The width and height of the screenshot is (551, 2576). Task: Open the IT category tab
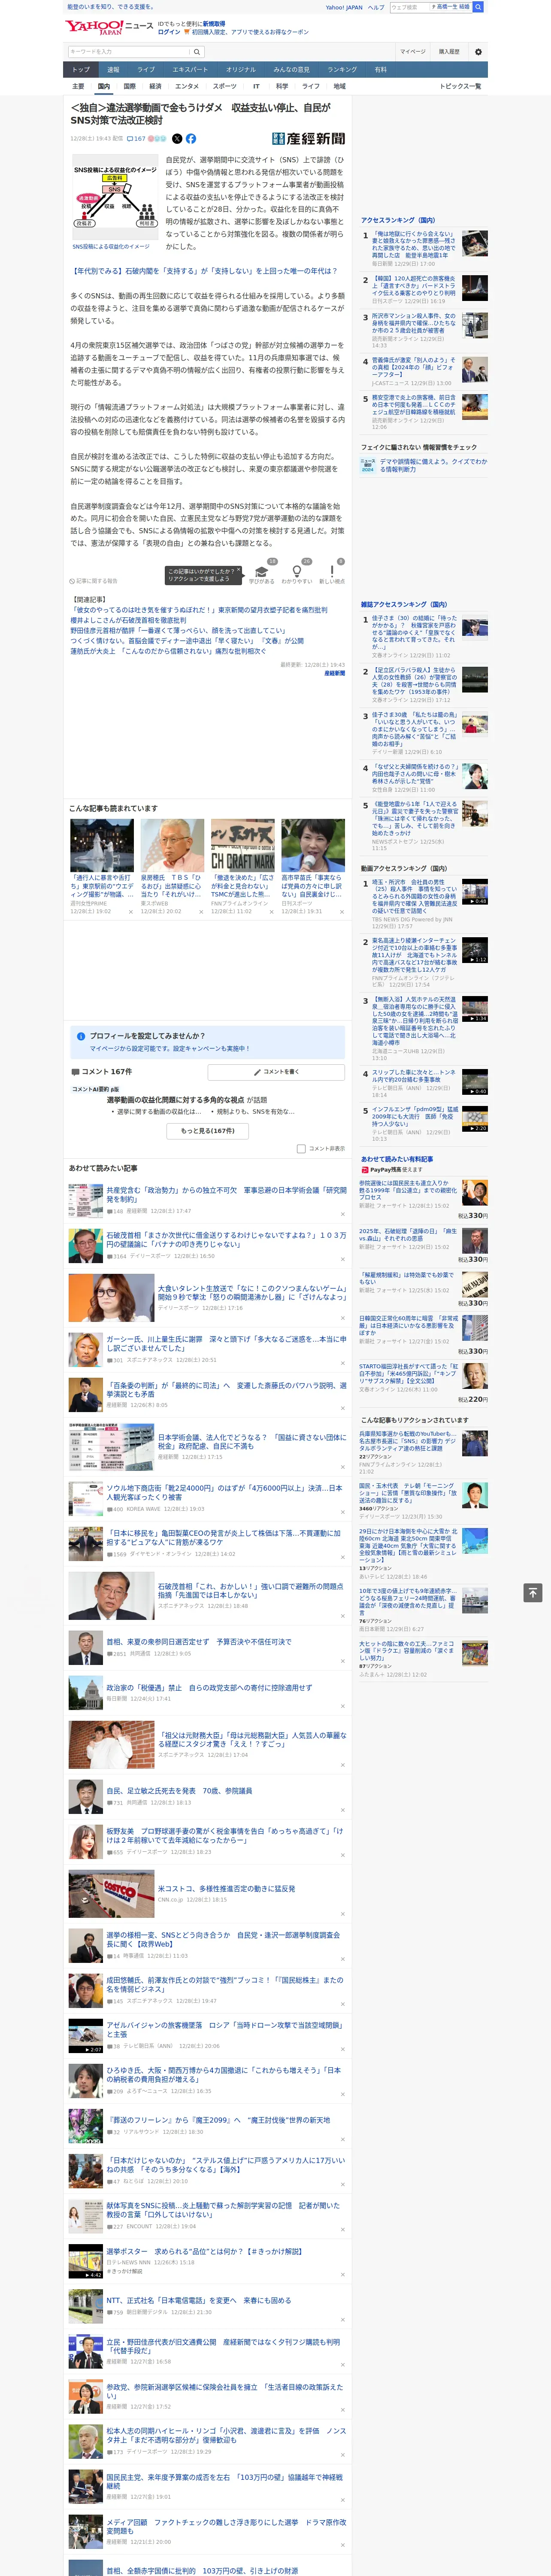[256, 86]
